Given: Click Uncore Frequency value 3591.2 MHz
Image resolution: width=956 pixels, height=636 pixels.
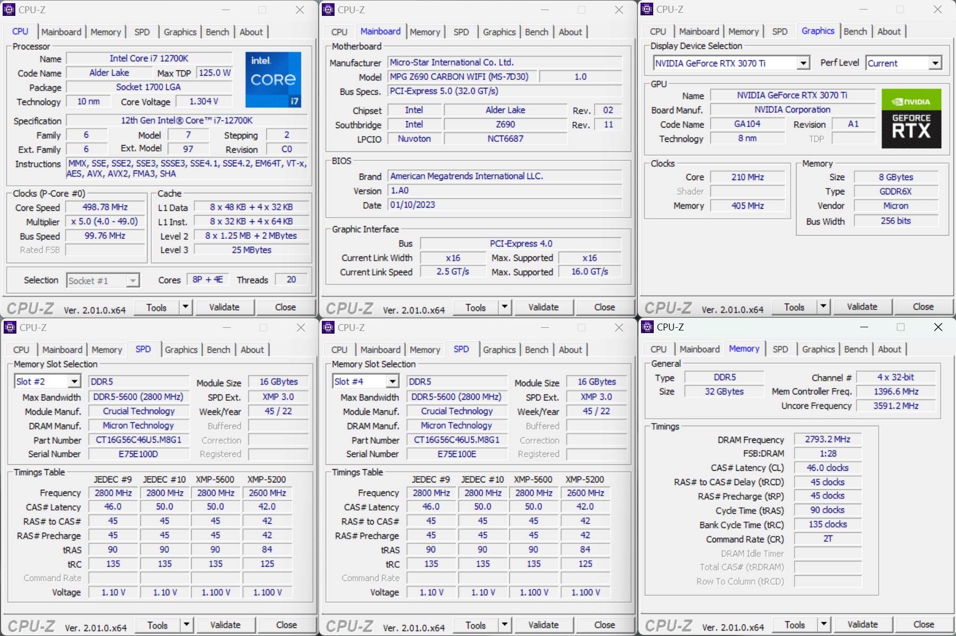Looking at the screenshot, I should (x=896, y=406).
